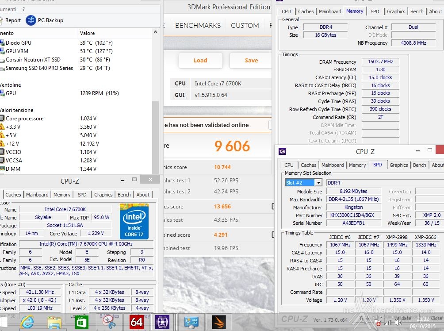This screenshot has height=331, width=444.
Task: Switch to AIDA64 via its taskbar icon
Action: [x=136, y=322]
